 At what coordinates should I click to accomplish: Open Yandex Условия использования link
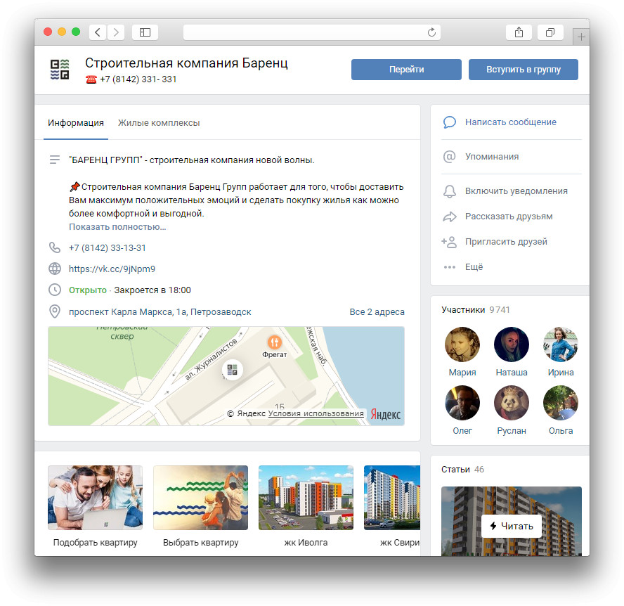tap(316, 413)
